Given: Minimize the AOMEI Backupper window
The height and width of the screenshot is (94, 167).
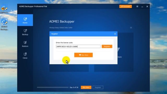Looking at the screenshot, I should coord(142,7).
